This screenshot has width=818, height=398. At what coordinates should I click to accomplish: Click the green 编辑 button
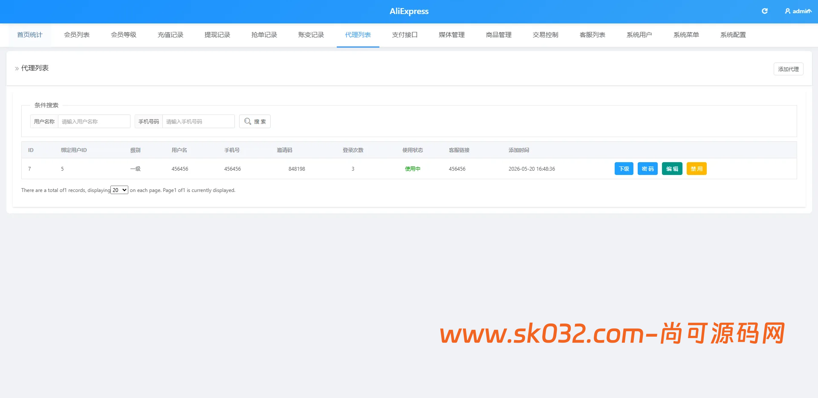(x=672, y=169)
